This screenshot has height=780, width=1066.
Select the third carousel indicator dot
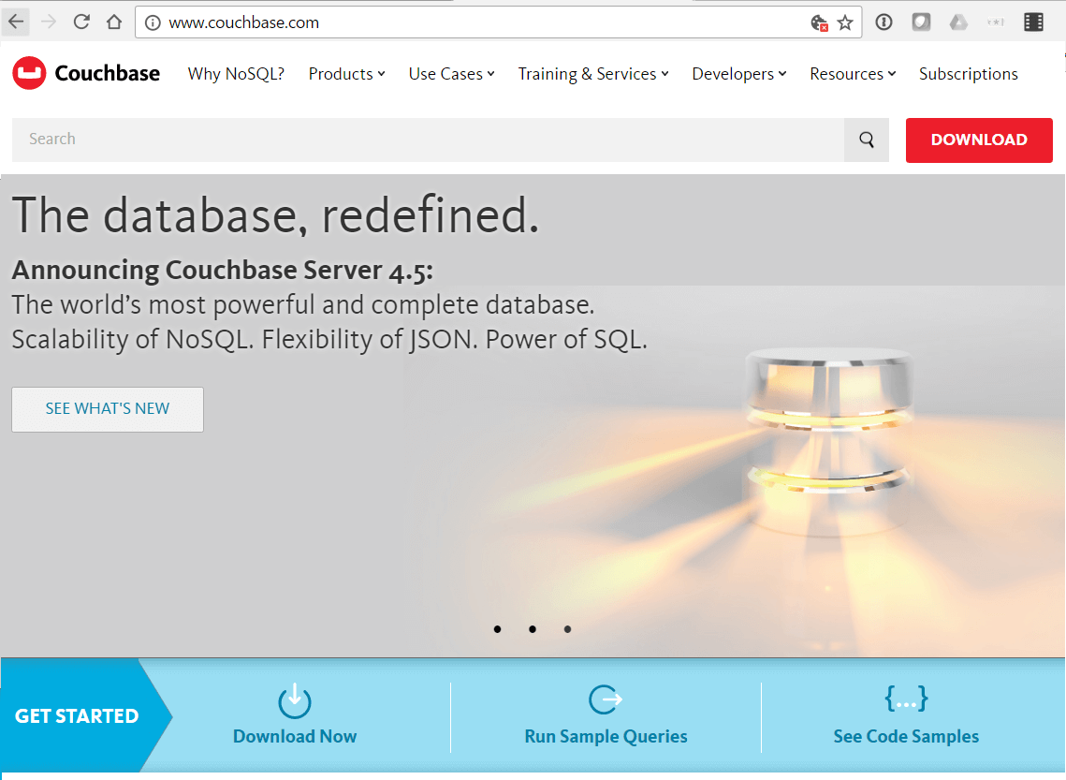click(567, 629)
